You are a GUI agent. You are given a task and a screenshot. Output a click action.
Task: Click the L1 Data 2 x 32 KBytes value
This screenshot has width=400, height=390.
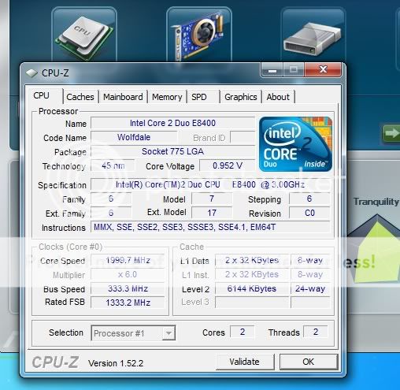pyautogui.click(x=252, y=260)
